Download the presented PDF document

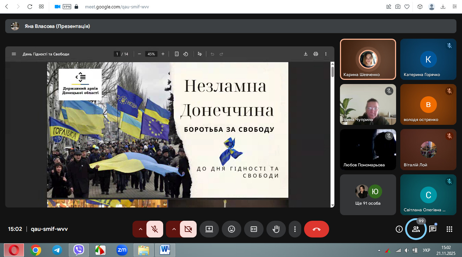pos(306,54)
